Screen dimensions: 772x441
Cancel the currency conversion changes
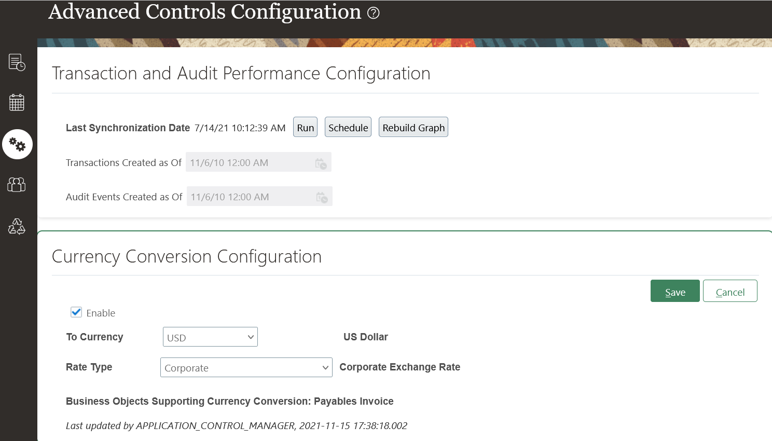pyautogui.click(x=730, y=292)
